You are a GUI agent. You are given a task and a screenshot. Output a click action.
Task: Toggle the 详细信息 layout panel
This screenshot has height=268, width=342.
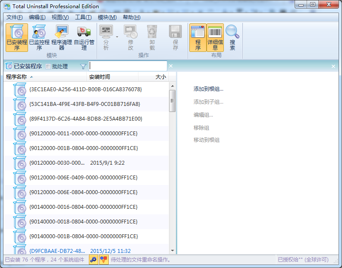215,37
